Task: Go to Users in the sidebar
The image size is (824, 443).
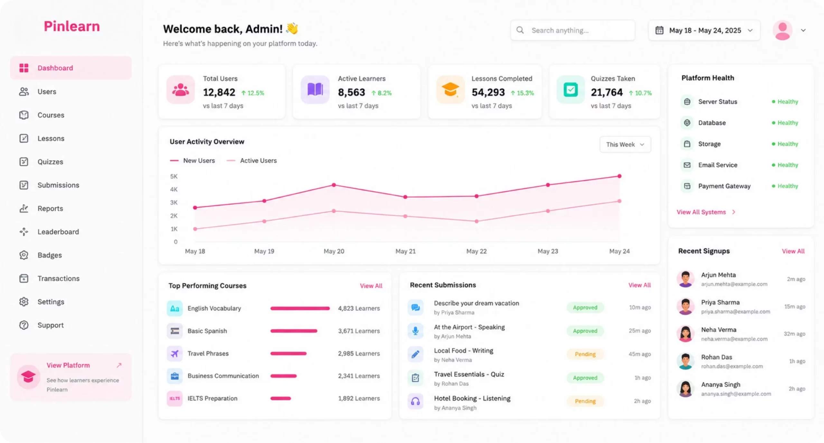Action: [71, 92]
